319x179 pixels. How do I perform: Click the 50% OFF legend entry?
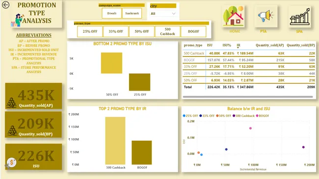[x=223, y=116]
